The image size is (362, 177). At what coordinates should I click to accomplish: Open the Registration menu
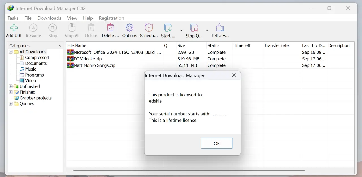[111, 18]
